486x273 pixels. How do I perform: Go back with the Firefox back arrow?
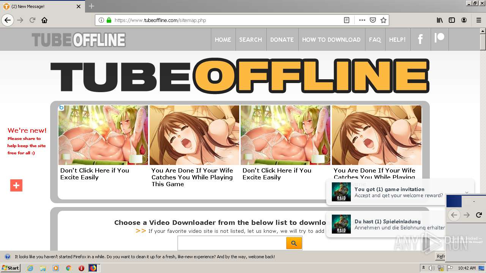click(8, 20)
